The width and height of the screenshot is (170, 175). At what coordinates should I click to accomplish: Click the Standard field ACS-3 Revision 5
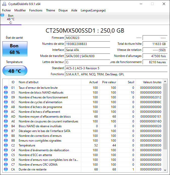click(116, 68)
